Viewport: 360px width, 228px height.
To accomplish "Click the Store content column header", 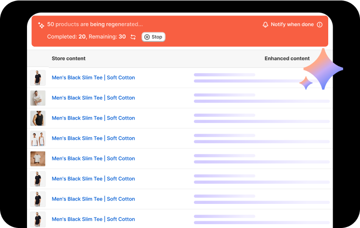I will tap(68, 58).
